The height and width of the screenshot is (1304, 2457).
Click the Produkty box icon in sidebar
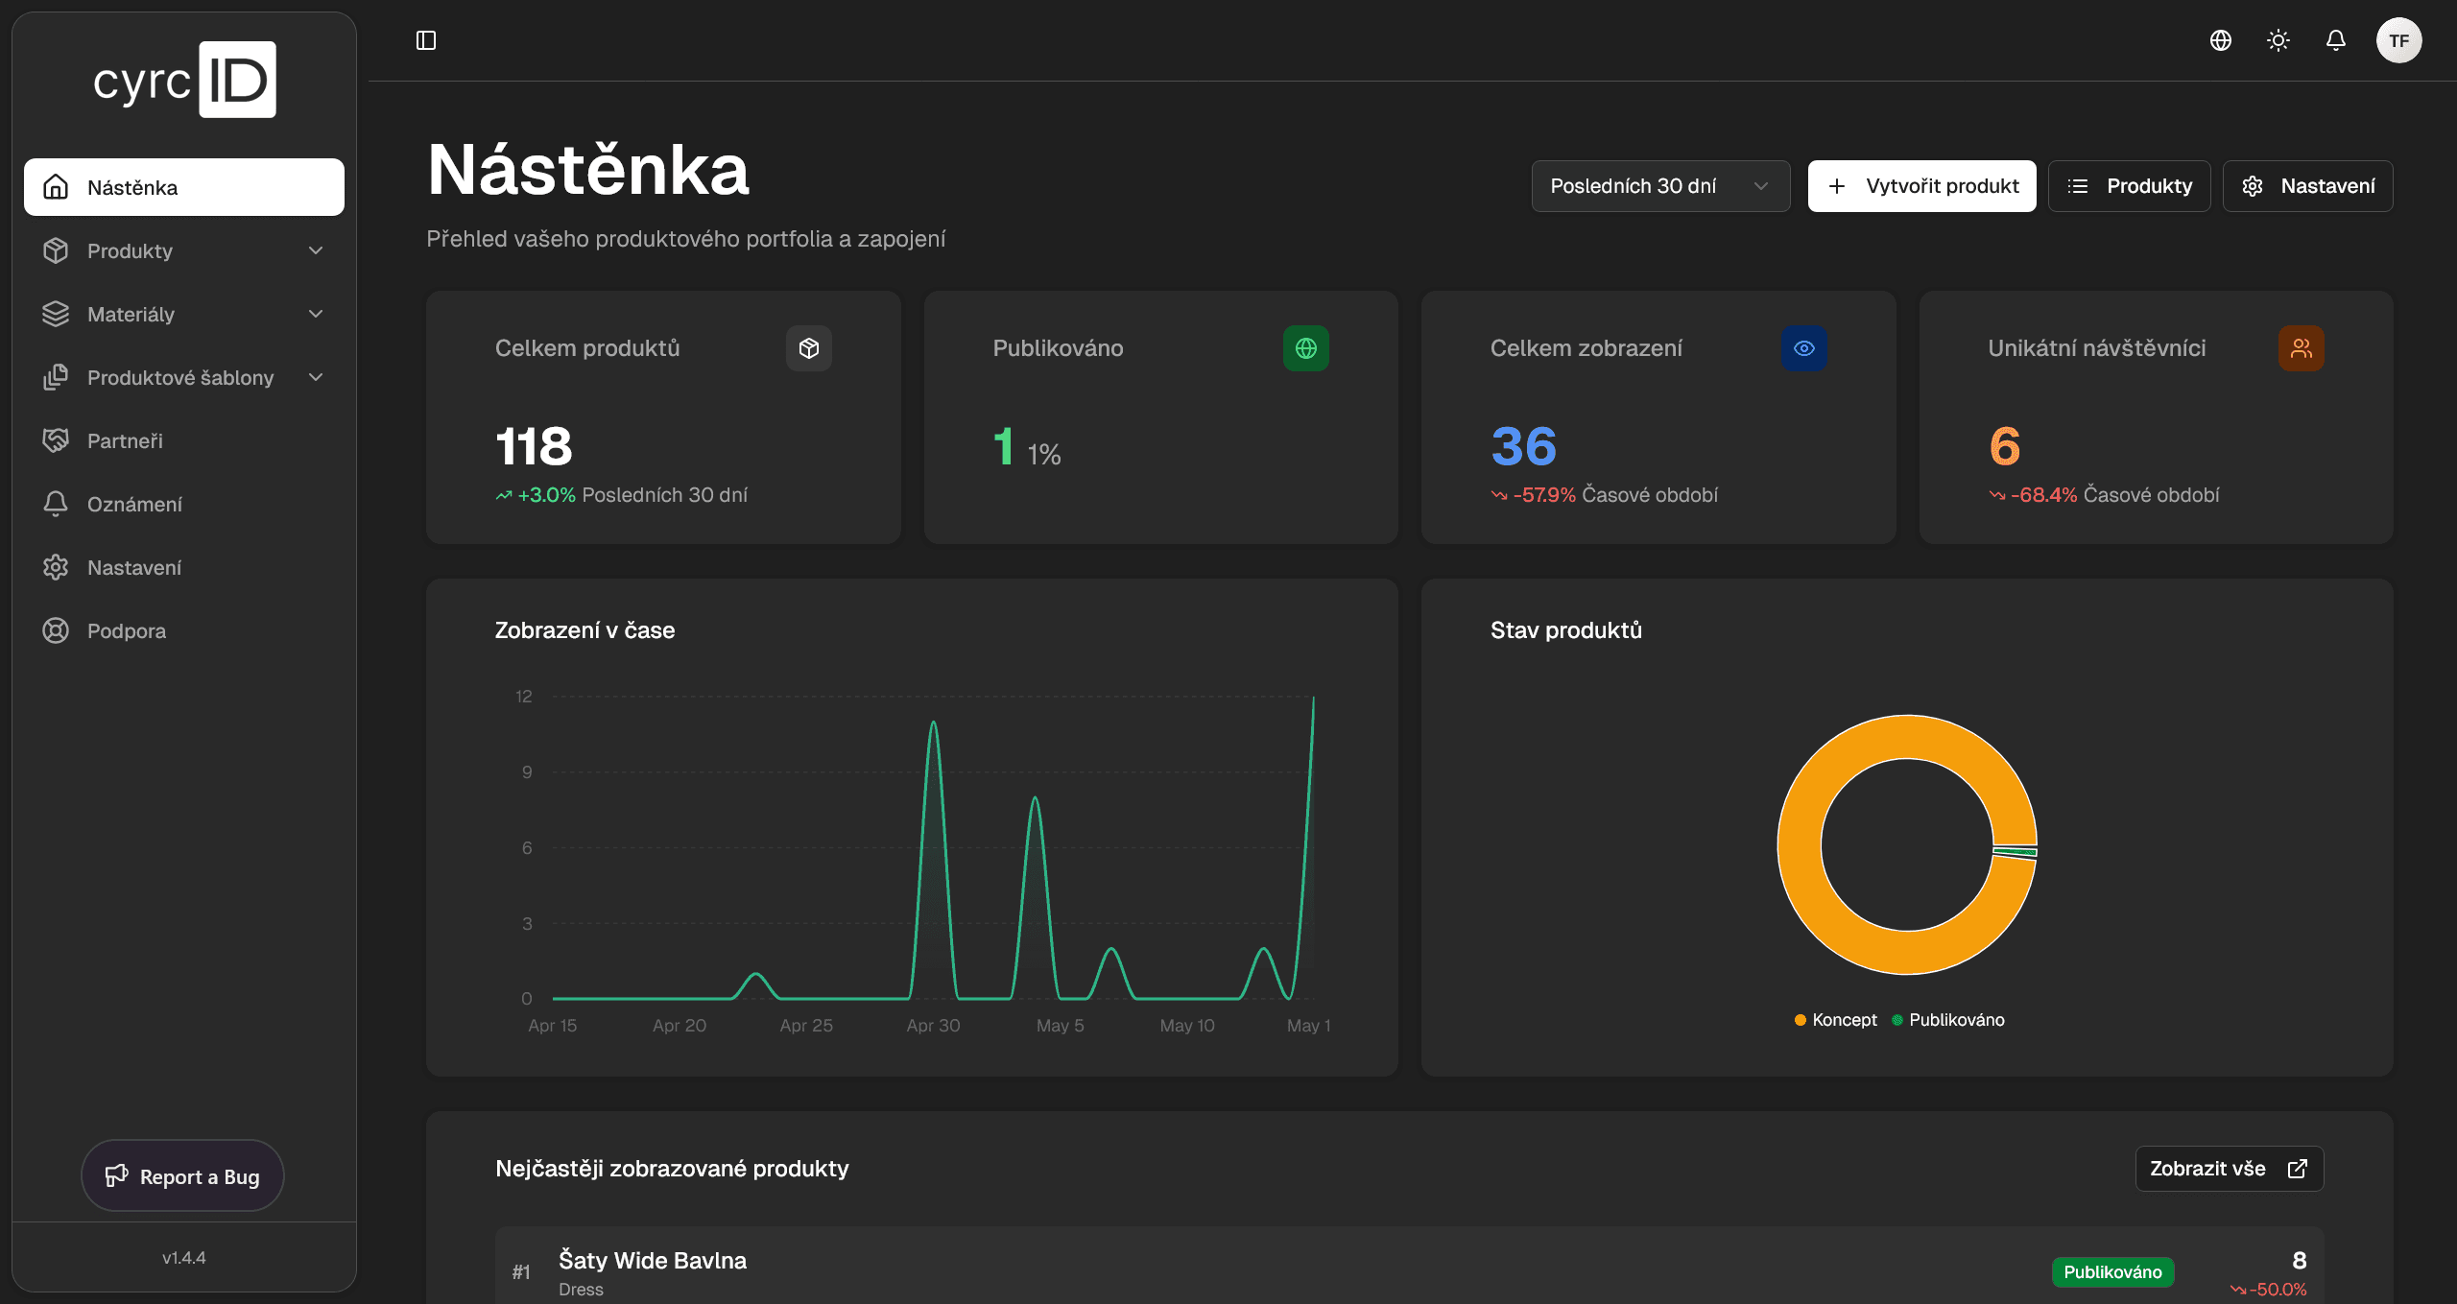coord(56,250)
